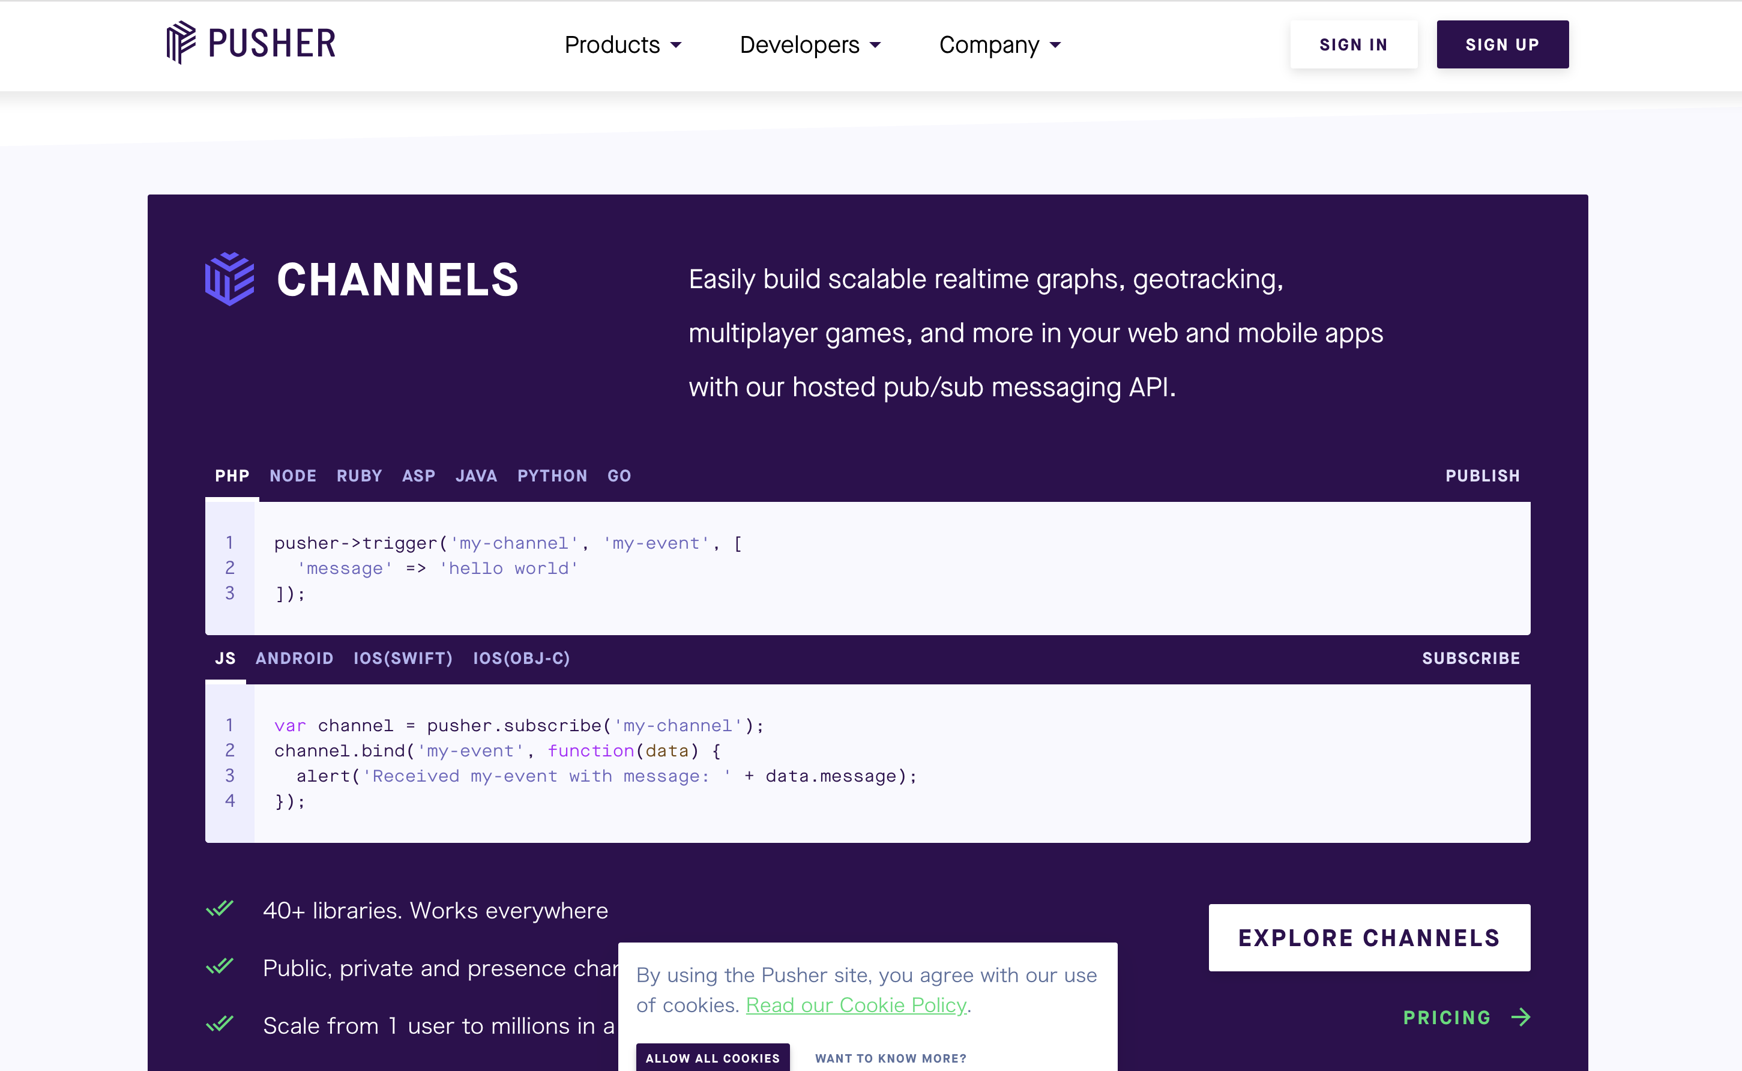
Task: Switch to the Android subscribe tab
Action: coord(295,659)
